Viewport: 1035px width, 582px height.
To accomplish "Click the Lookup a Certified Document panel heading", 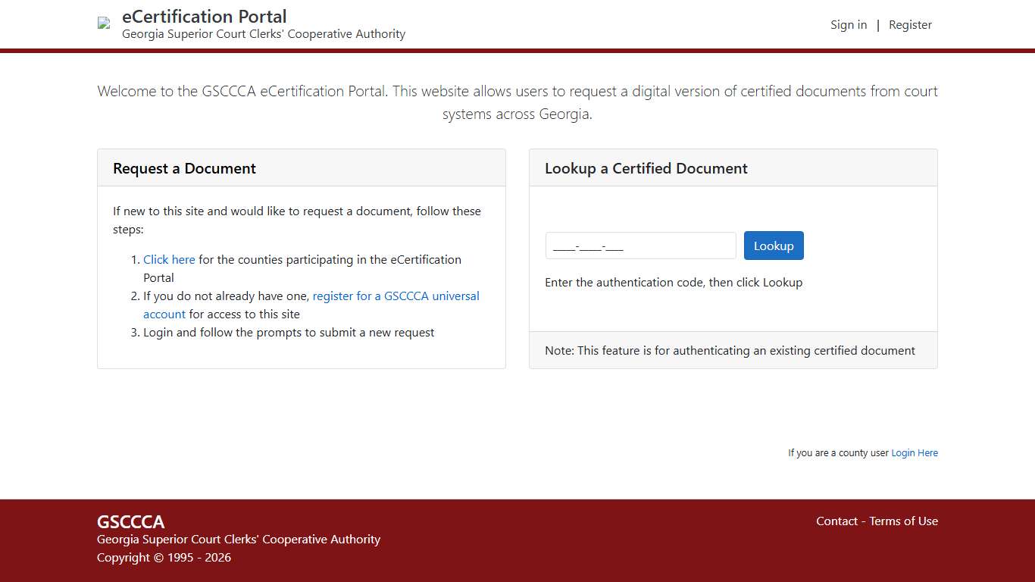I will click(646, 168).
